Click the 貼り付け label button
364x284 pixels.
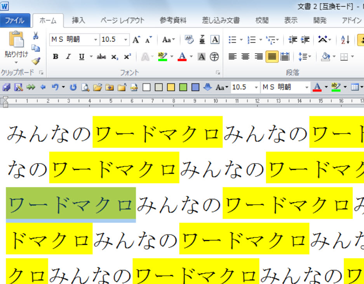point(16,54)
